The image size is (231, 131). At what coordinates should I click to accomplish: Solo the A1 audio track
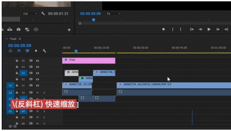tap(44, 93)
